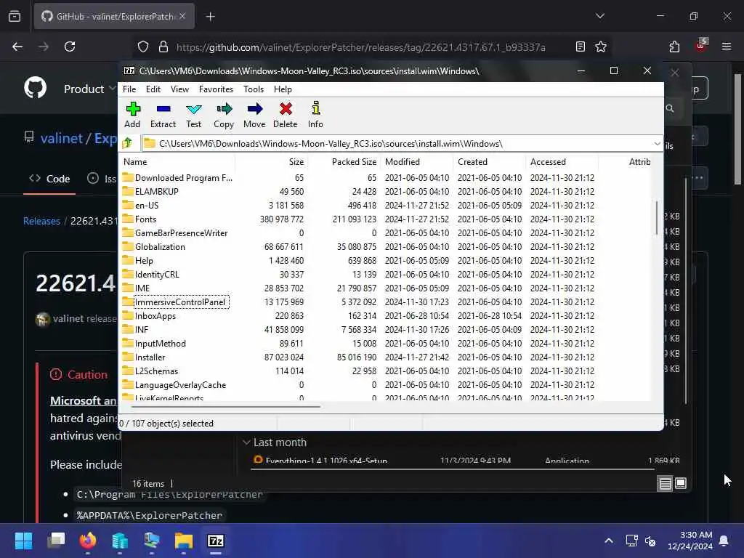
Task: Open a new Firefox tab
Action: pyautogui.click(x=210, y=17)
